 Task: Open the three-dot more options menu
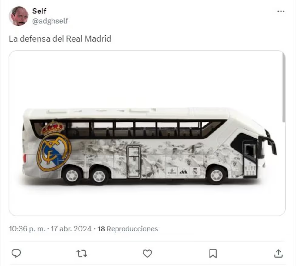[281, 12]
